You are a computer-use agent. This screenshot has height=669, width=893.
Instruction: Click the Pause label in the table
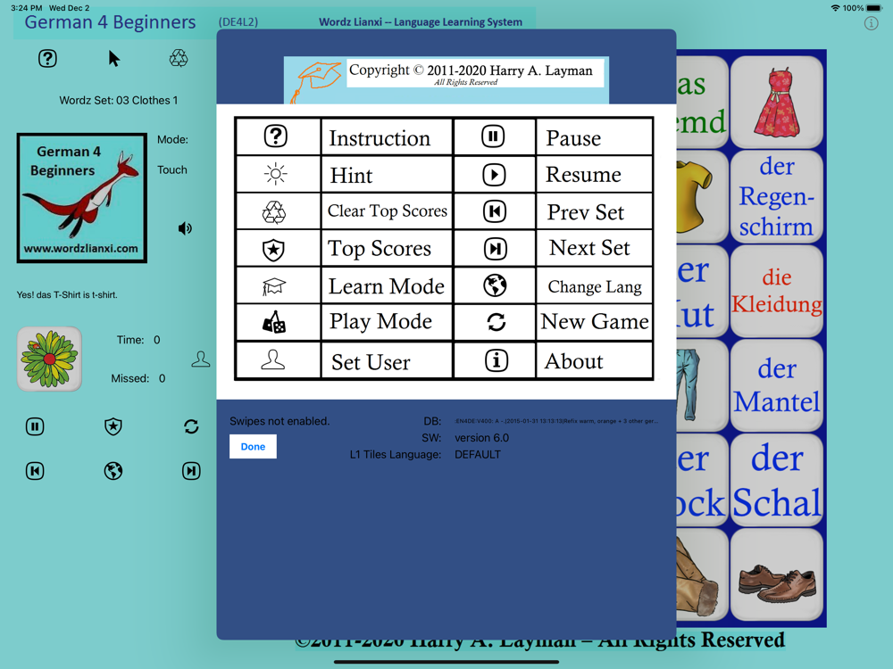[573, 138]
